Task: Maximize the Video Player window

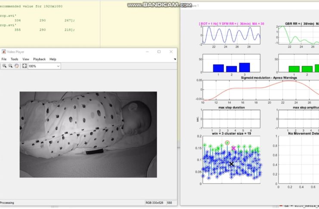Action: pyautogui.click(x=159, y=52)
